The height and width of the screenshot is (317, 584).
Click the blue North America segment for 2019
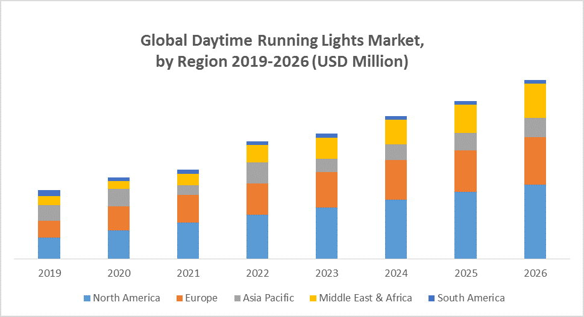point(49,248)
